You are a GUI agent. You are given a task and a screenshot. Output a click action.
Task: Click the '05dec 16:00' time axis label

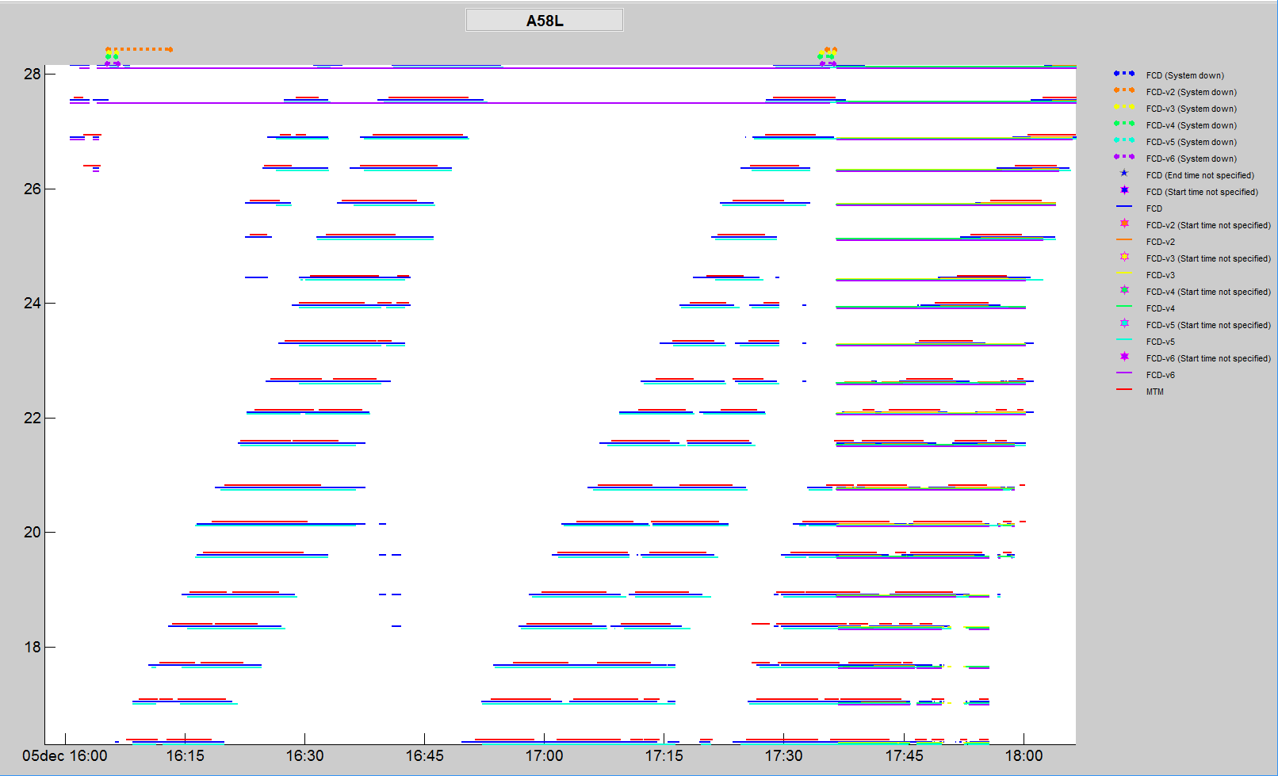click(x=65, y=755)
